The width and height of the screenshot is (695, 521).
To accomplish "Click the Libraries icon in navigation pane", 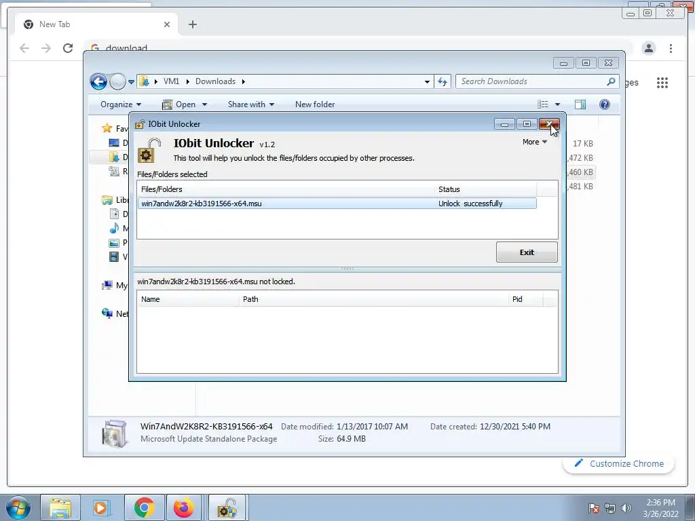I will click(107, 200).
